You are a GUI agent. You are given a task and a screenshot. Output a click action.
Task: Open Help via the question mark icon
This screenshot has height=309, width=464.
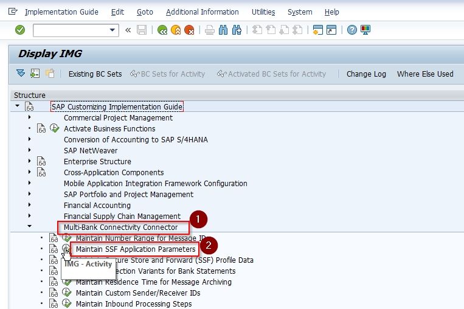(x=352, y=30)
